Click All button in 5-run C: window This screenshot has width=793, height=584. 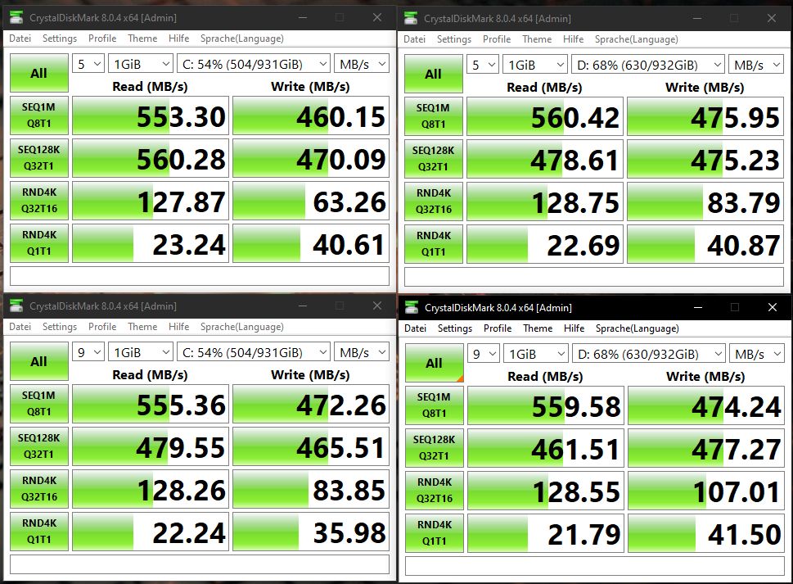[x=39, y=73]
